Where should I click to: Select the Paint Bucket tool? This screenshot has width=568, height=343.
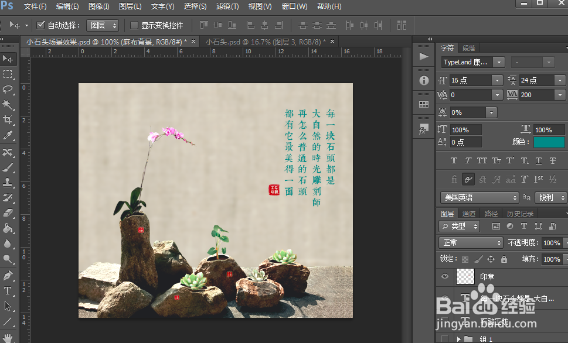[x=8, y=228]
